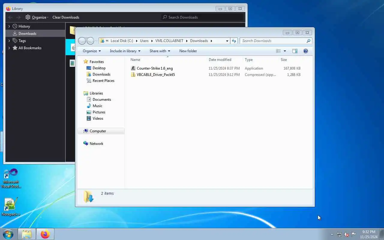Open Counter-Strike 1.6_eng application file
Screen dimensions: 384x240
152,68
